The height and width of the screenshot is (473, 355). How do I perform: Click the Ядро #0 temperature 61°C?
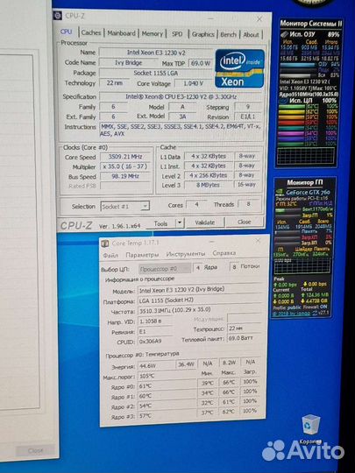[x=167, y=385]
